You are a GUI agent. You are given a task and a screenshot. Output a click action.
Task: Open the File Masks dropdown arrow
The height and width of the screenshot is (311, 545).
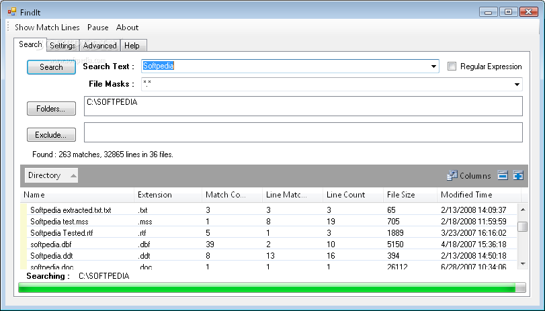tap(517, 85)
